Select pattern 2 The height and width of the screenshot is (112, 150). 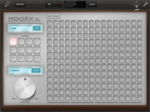pos(21,41)
